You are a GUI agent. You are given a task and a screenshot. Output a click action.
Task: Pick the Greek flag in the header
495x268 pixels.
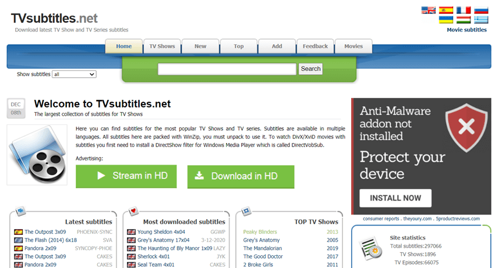pyautogui.click(x=481, y=20)
